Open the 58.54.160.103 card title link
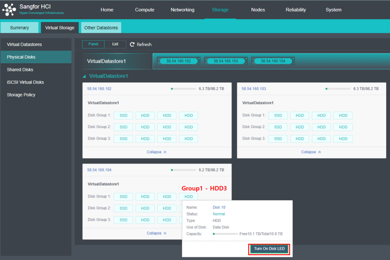 (254, 89)
